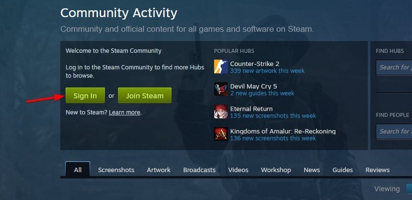
Task: Open the Broadcasts tab
Action: 199,170
